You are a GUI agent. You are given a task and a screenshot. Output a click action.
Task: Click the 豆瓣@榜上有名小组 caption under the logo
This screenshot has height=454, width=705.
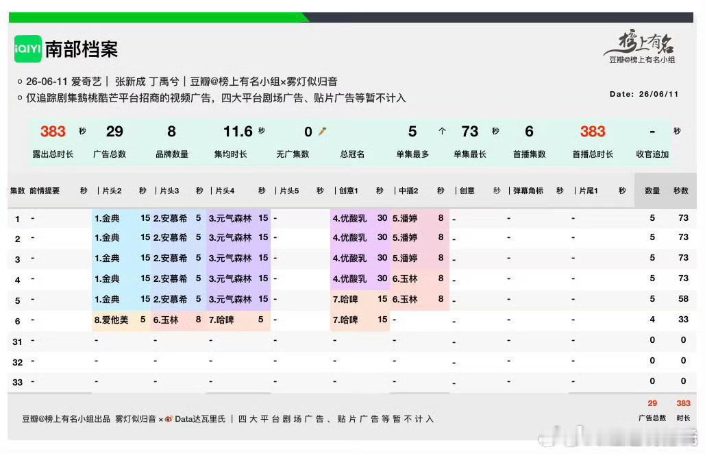[642, 60]
